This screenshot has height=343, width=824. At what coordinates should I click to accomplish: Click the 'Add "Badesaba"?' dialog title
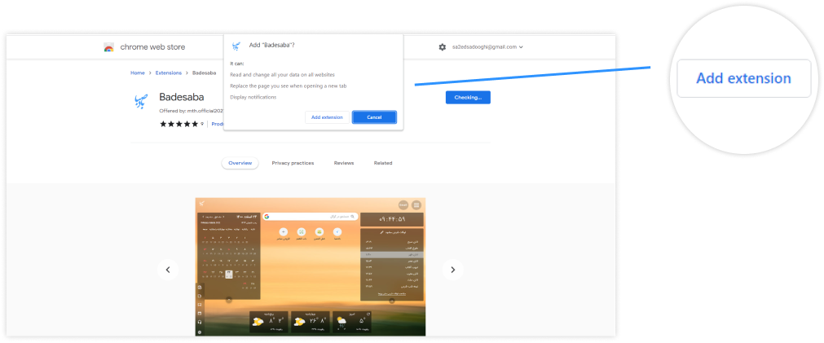(x=271, y=45)
